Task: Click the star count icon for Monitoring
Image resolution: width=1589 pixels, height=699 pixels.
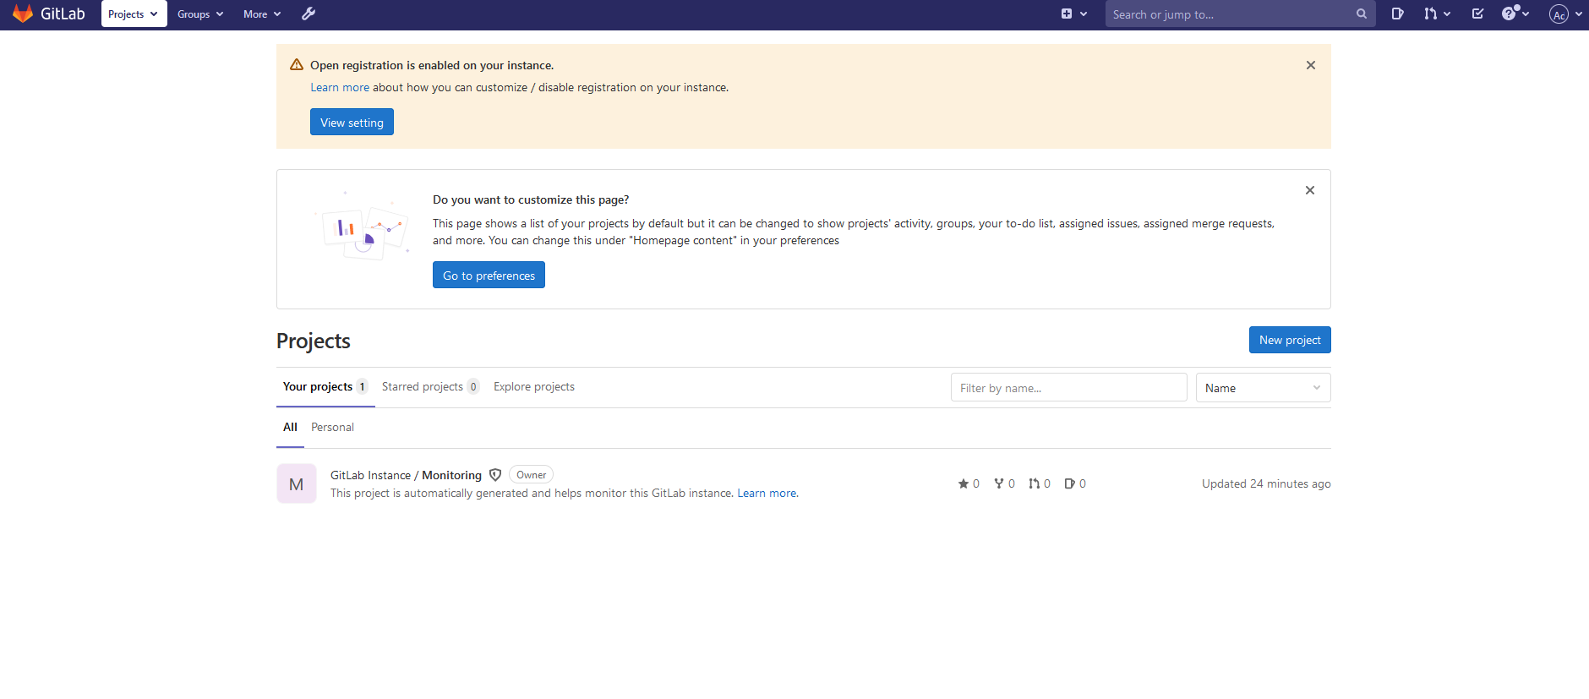Action: pos(964,483)
